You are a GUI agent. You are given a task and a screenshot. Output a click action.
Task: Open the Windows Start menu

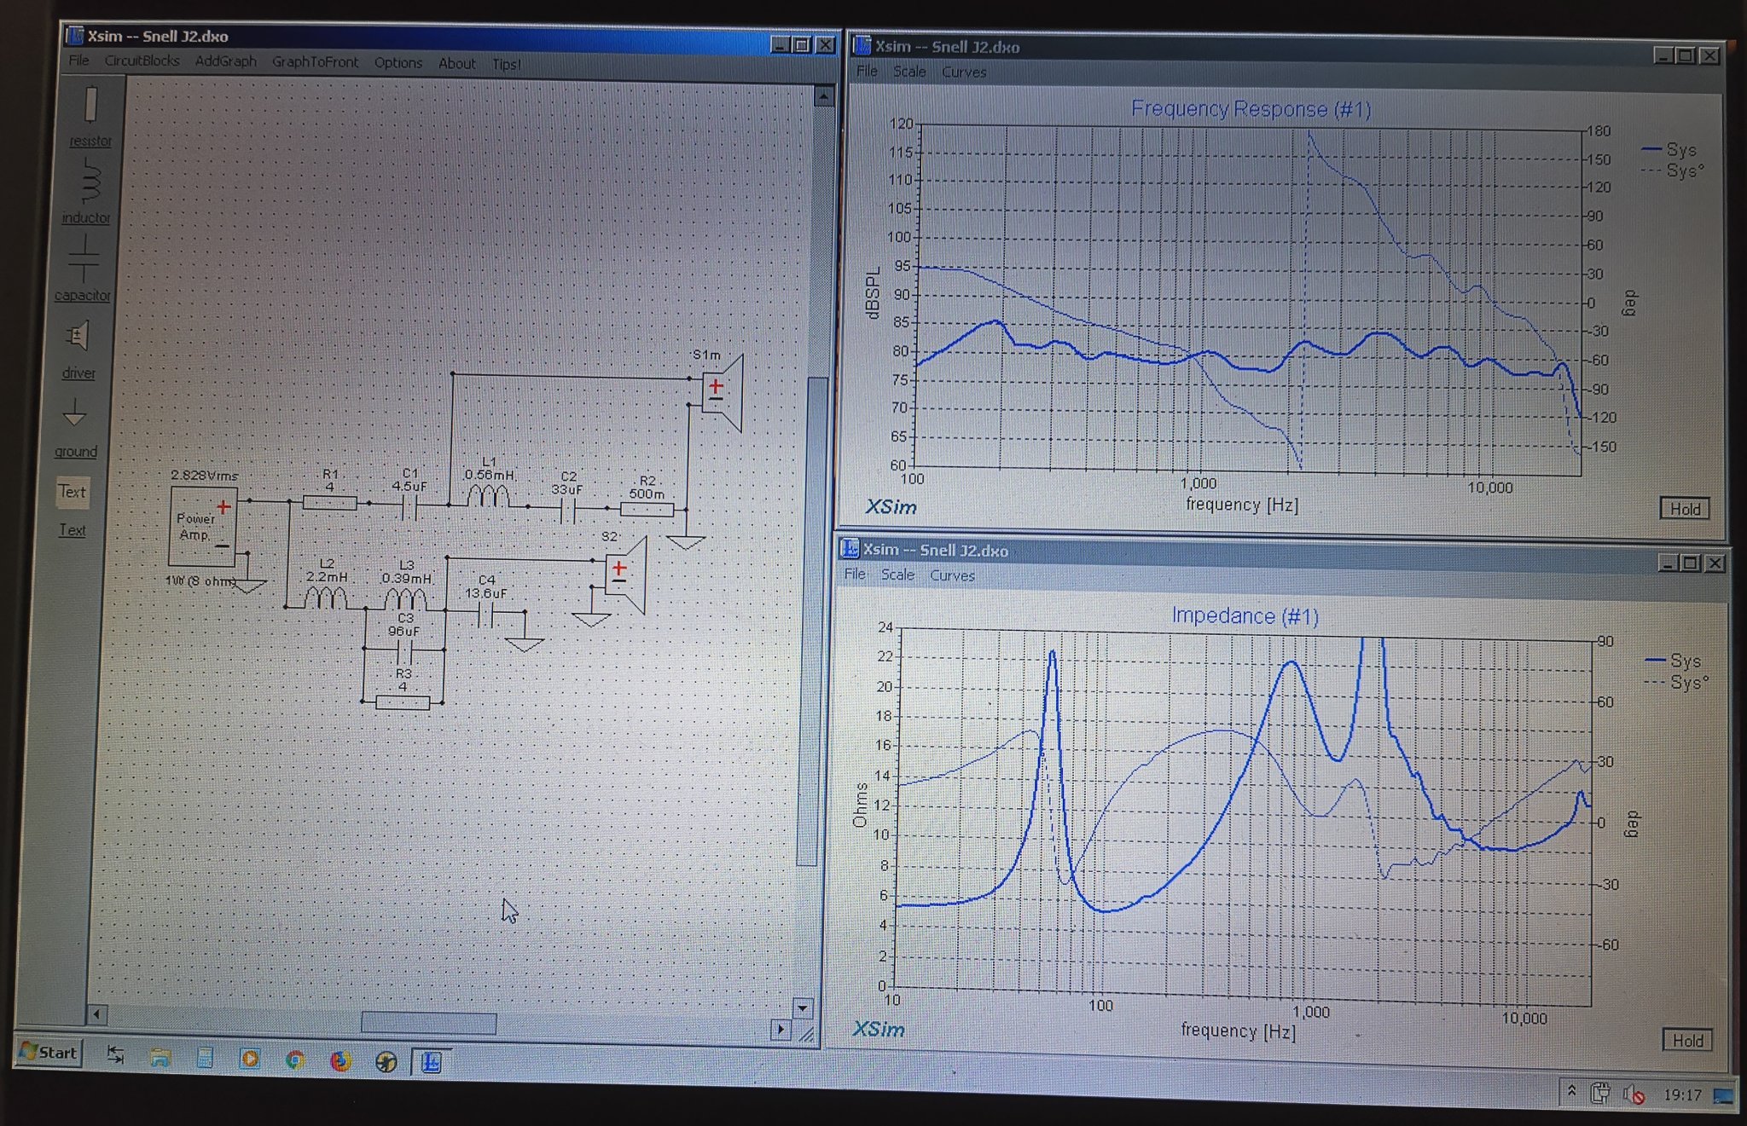(49, 1052)
